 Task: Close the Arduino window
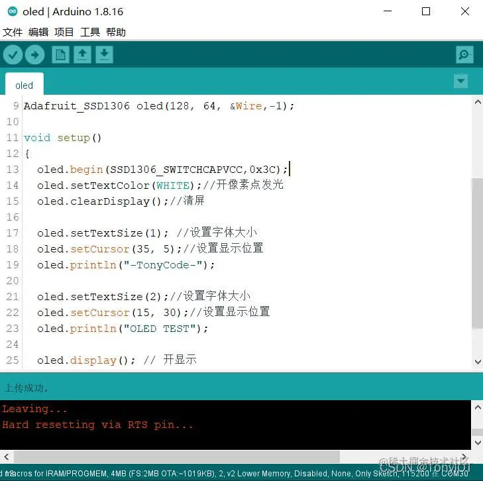pyautogui.click(x=465, y=11)
